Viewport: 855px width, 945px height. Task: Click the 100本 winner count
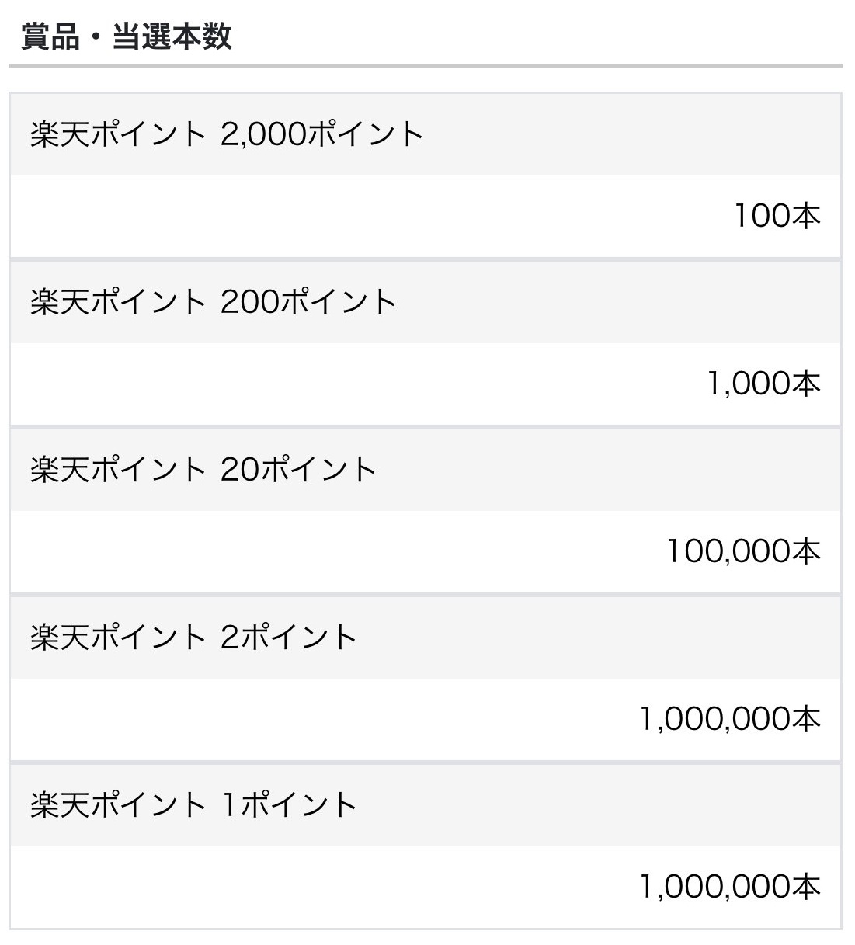(x=777, y=216)
